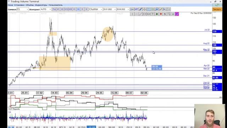Click the measure ruler icon
Viewport: 227px width, 128px height.
point(169,9)
